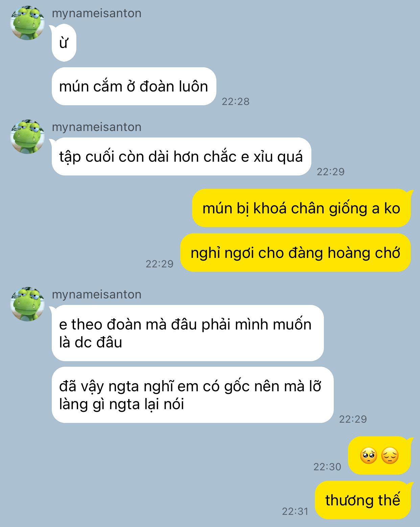Image resolution: width=420 pixels, height=527 pixels.
Task: Tap the frog avatar beside 'tập cuối' message
Action: click(27, 136)
